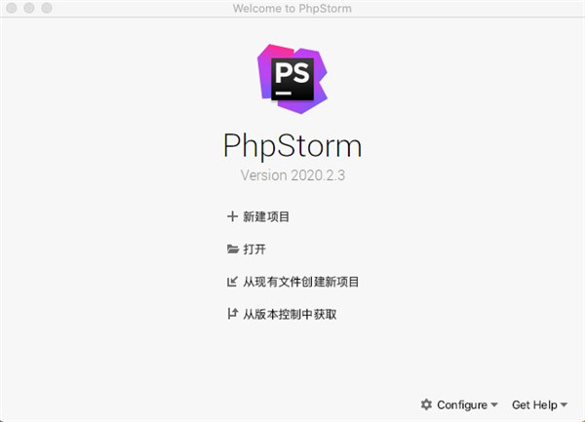
Task: Create a new project via 新建项目
Action: point(266,216)
